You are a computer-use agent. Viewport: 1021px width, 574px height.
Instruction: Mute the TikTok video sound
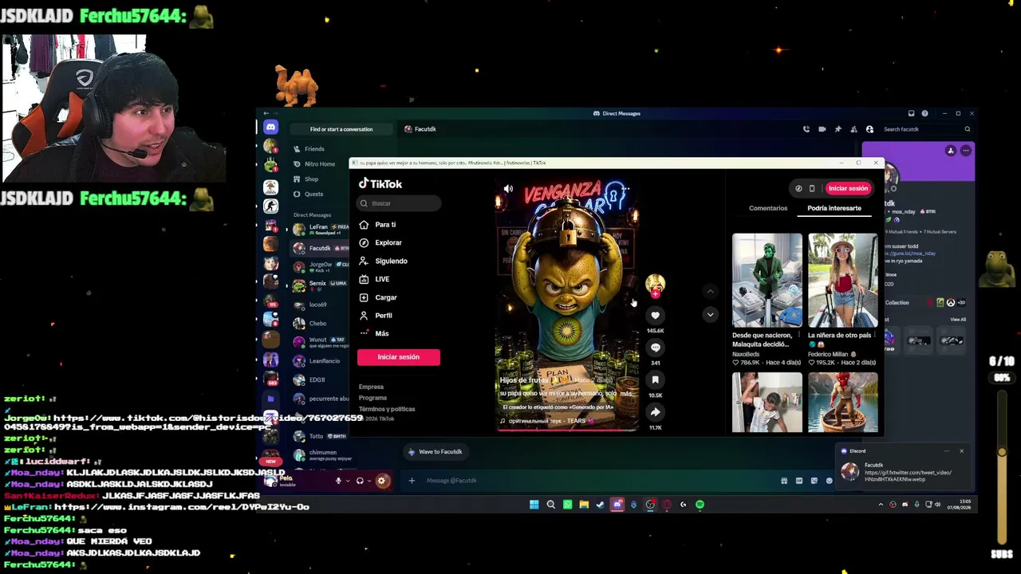[508, 189]
